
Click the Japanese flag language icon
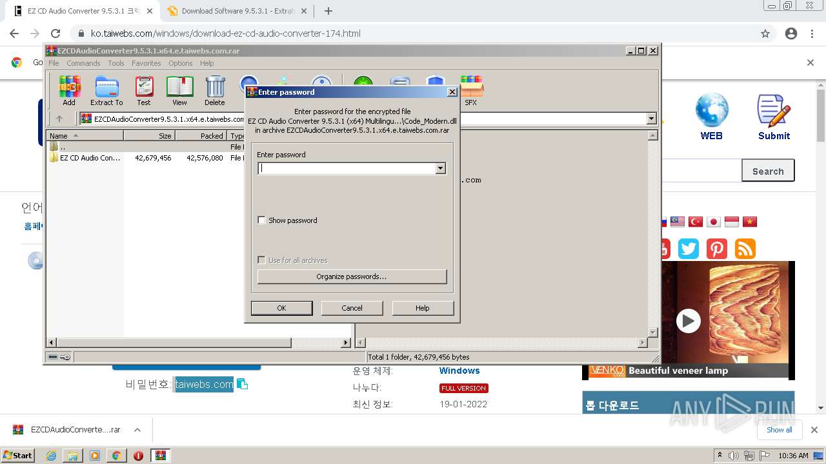pyautogui.click(x=714, y=222)
